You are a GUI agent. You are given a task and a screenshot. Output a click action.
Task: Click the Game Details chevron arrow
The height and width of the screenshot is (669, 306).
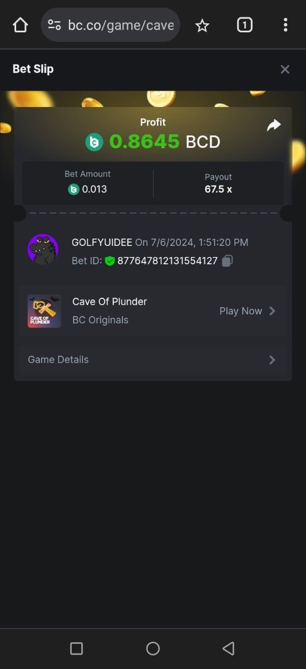[272, 360]
